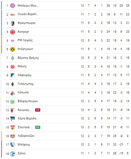Click the Μπόχουμ team name
131x159 pixels.
(24, 145)
